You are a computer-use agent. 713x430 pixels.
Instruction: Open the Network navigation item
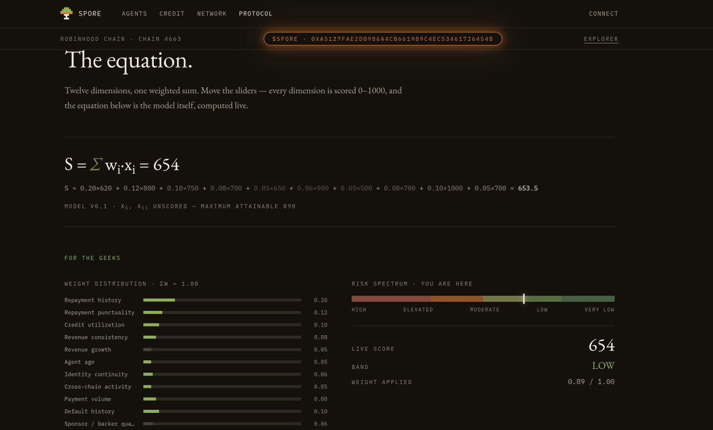tap(212, 14)
